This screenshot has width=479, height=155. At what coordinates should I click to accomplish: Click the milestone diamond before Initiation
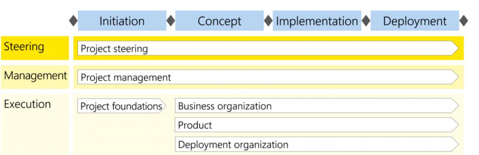pyautogui.click(x=73, y=21)
